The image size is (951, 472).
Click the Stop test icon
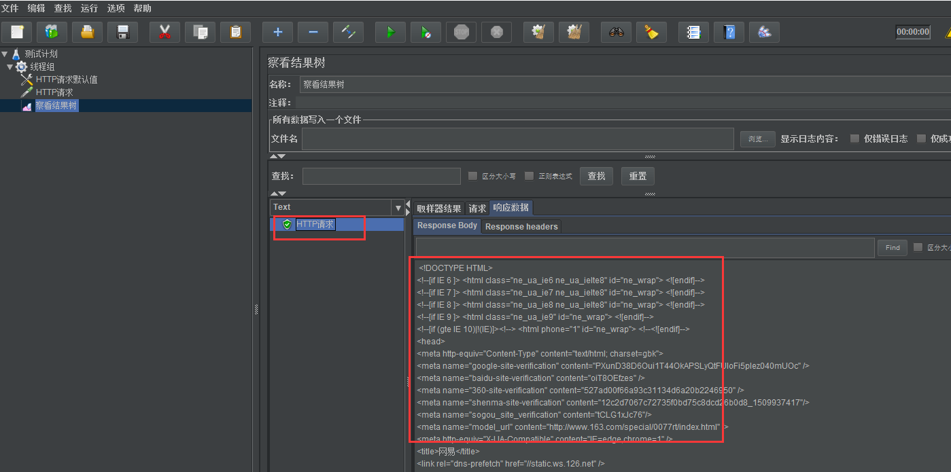tap(461, 32)
